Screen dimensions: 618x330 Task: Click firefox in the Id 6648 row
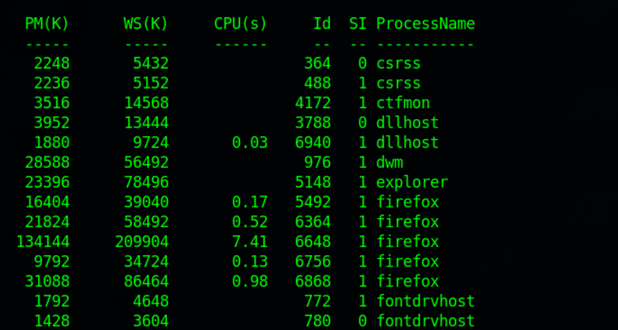408,241
